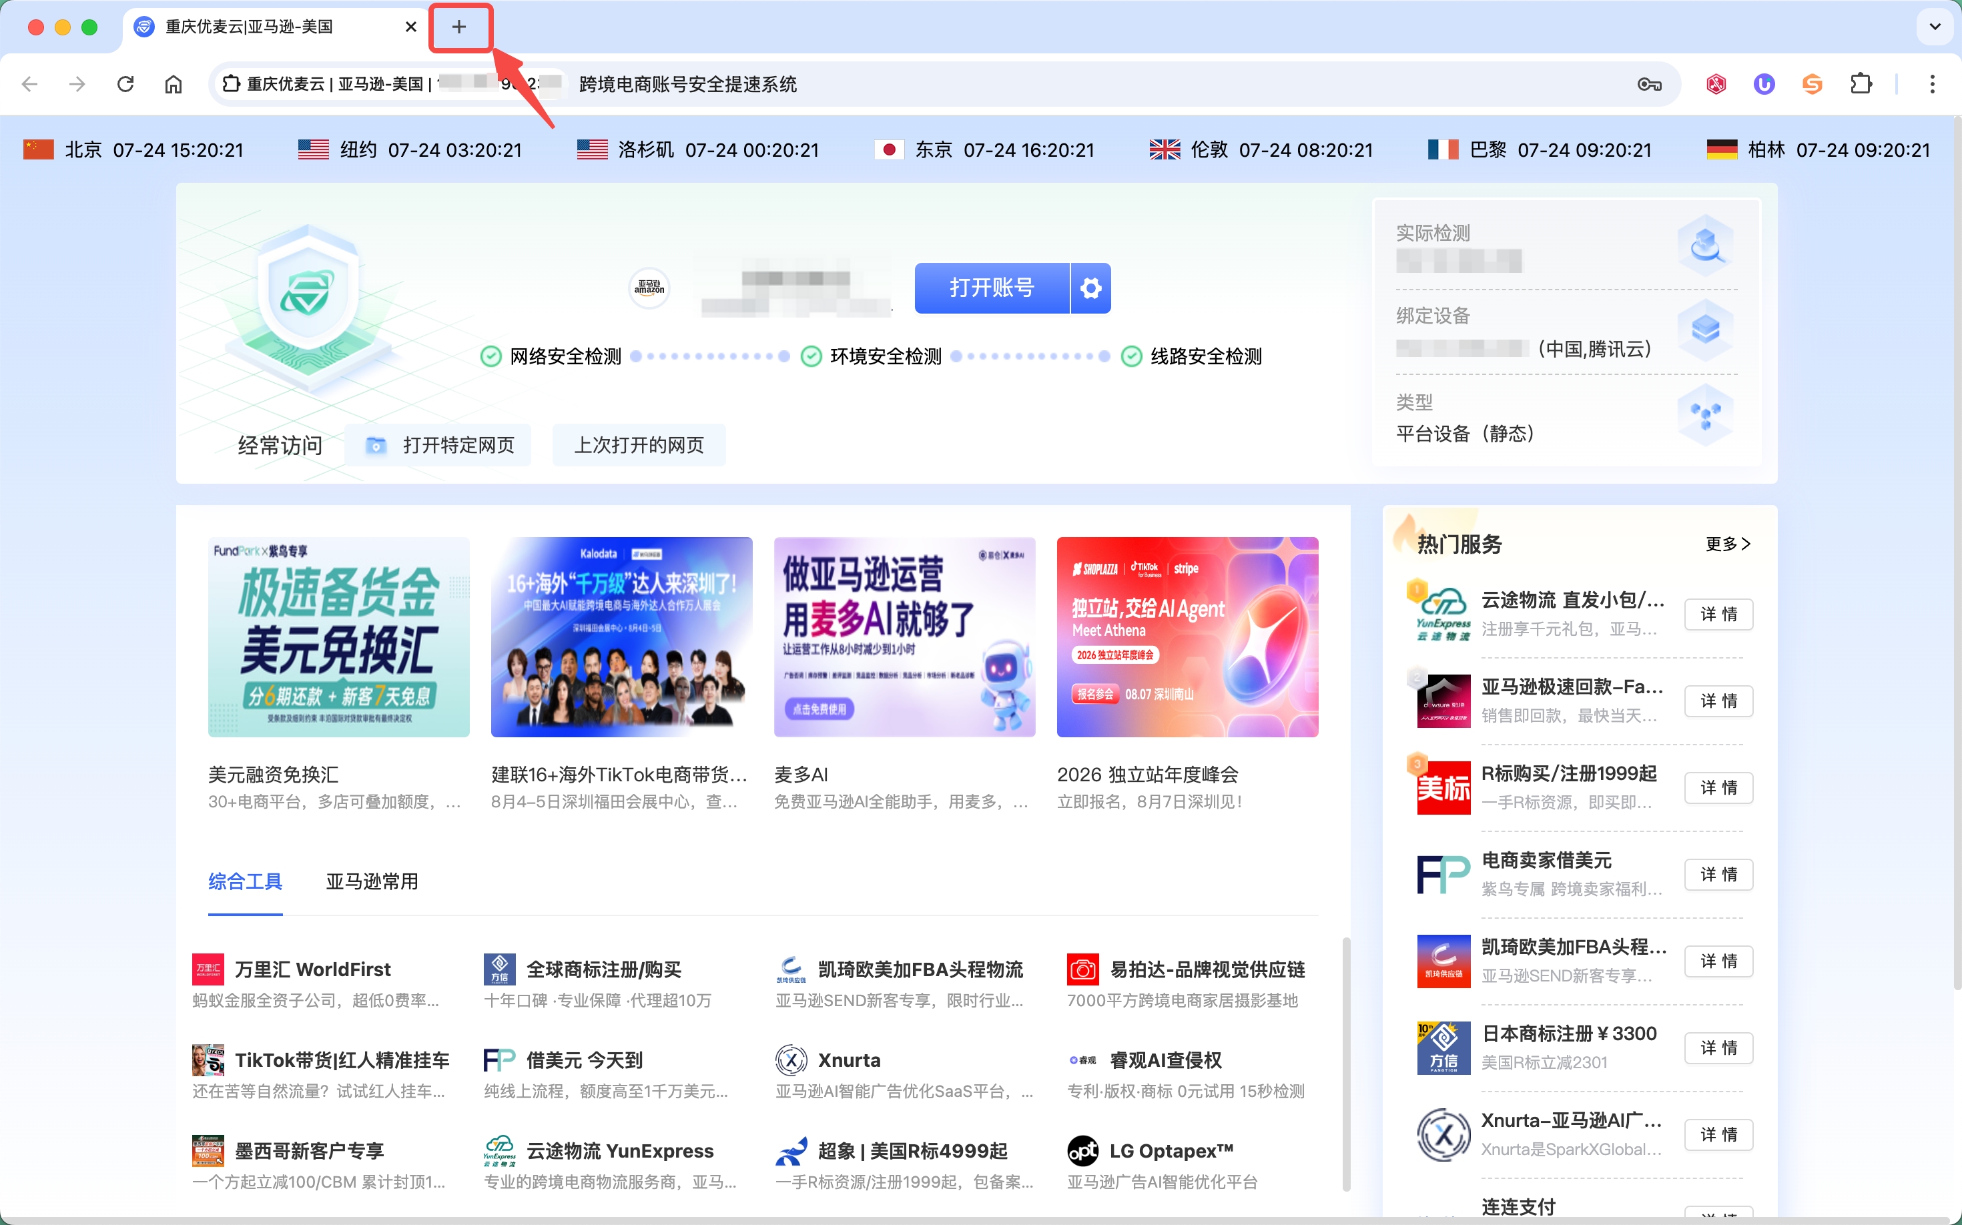Click the 类型 nodes icon

(1705, 416)
